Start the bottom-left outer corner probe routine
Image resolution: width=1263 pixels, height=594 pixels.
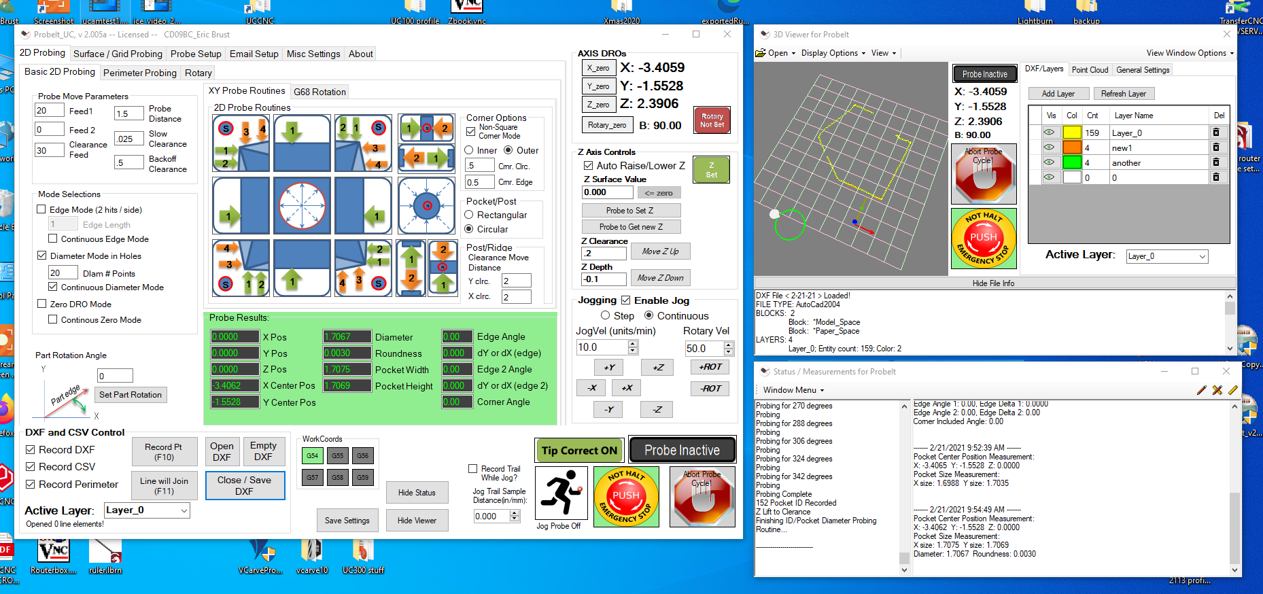pyautogui.click(x=241, y=268)
